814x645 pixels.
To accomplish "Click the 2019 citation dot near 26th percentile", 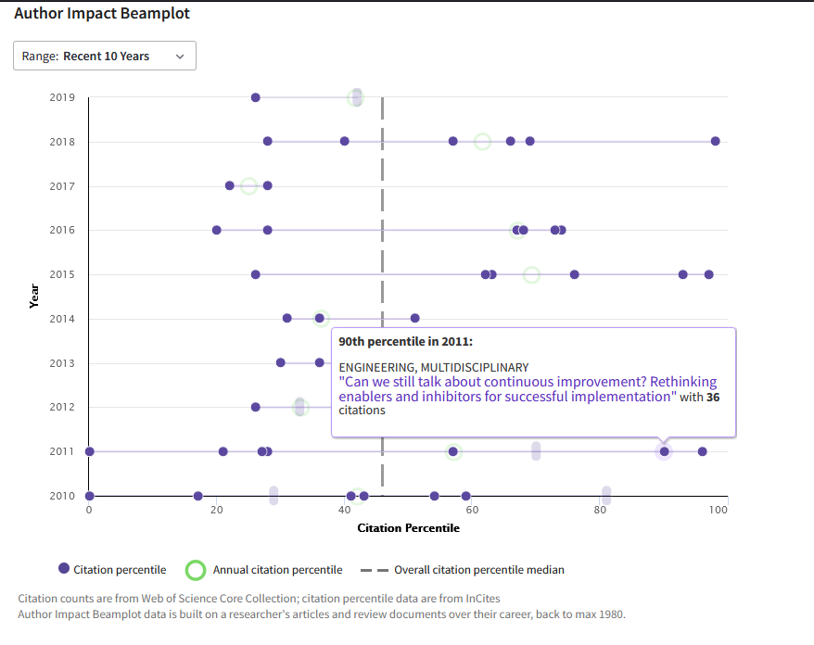I will click(x=255, y=97).
